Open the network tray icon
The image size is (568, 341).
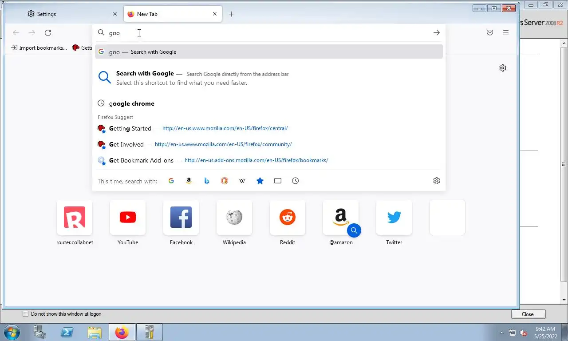pyautogui.click(x=513, y=333)
